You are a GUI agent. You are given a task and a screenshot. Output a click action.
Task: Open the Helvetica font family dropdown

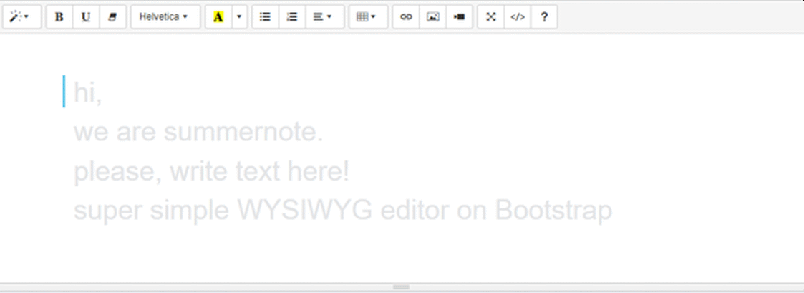[164, 17]
